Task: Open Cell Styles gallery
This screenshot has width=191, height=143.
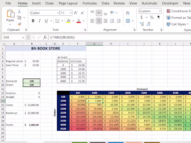Action: [x=177, y=24]
